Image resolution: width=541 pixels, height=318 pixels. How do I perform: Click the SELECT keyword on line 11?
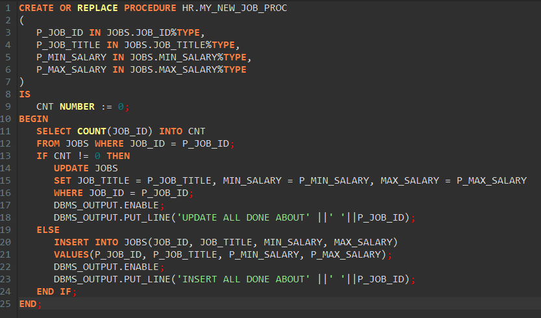click(x=54, y=131)
